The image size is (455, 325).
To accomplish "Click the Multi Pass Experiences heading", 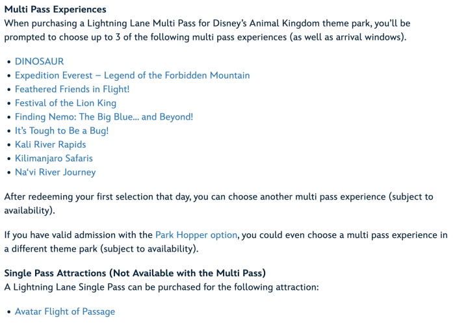I will click(55, 10).
